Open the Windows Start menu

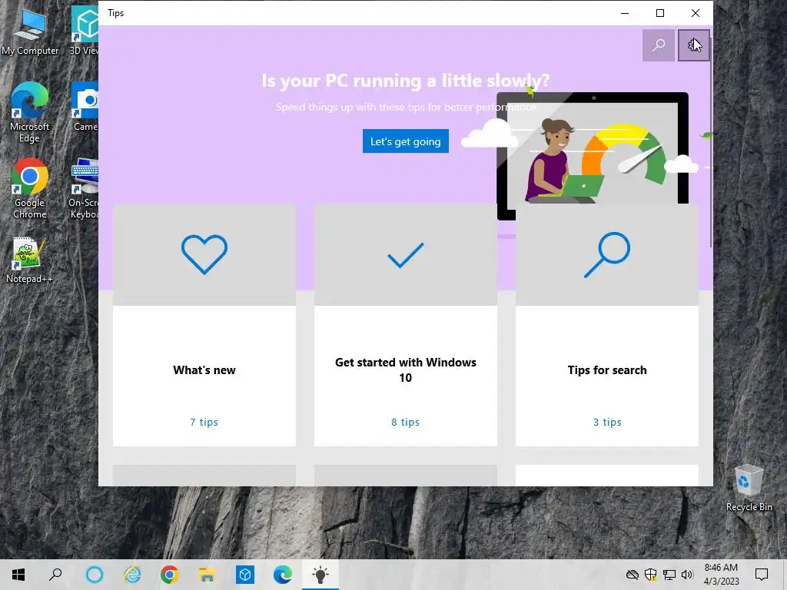(18, 575)
